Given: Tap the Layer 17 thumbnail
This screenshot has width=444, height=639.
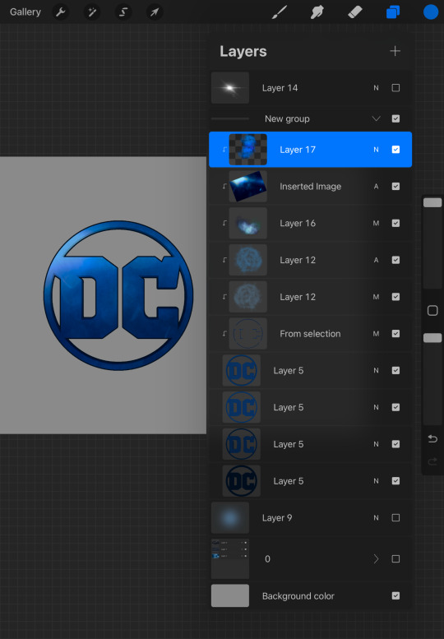Looking at the screenshot, I should point(248,150).
